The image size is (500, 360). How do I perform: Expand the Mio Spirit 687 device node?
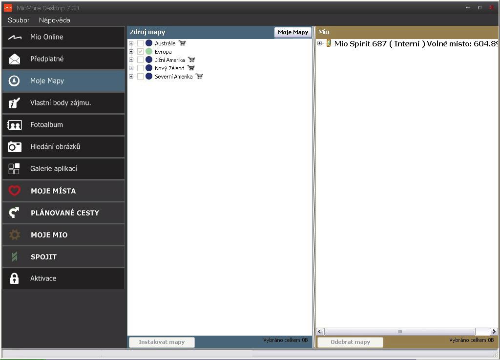(320, 43)
